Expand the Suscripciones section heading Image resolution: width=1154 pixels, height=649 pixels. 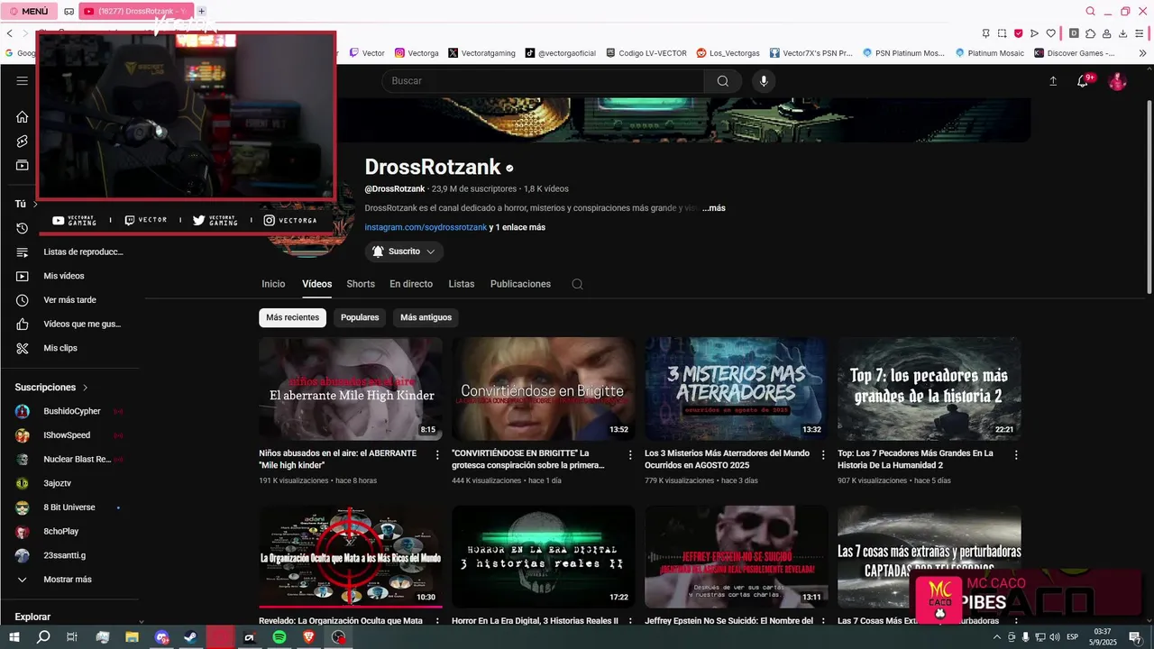pos(51,388)
